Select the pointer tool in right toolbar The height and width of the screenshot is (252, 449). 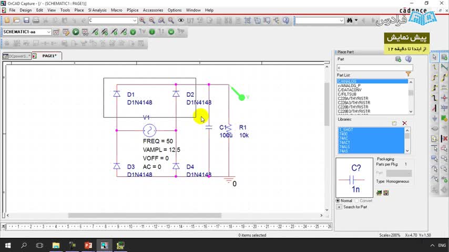(x=435, y=57)
